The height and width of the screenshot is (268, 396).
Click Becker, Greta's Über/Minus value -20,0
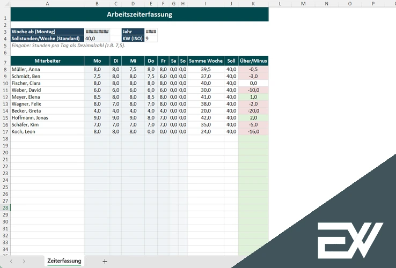click(x=253, y=110)
